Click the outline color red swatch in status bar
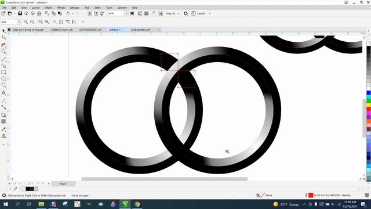The height and width of the screenshot is (209, 371). click(x=311, y=195)
